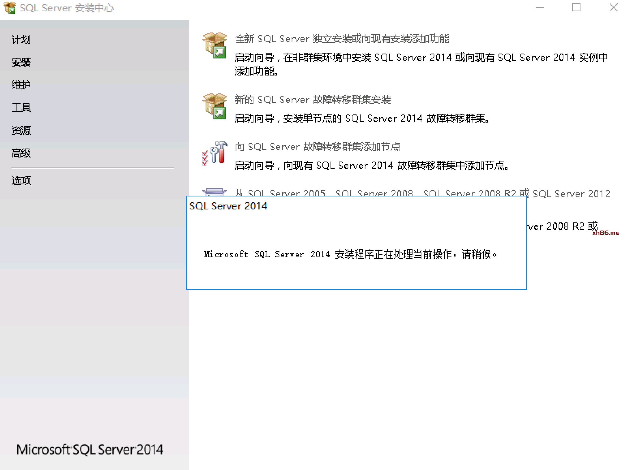The height and width of the screenshot is (470, 627).
Task: Click the new standalone installation box icon
Action: point(215,45)
